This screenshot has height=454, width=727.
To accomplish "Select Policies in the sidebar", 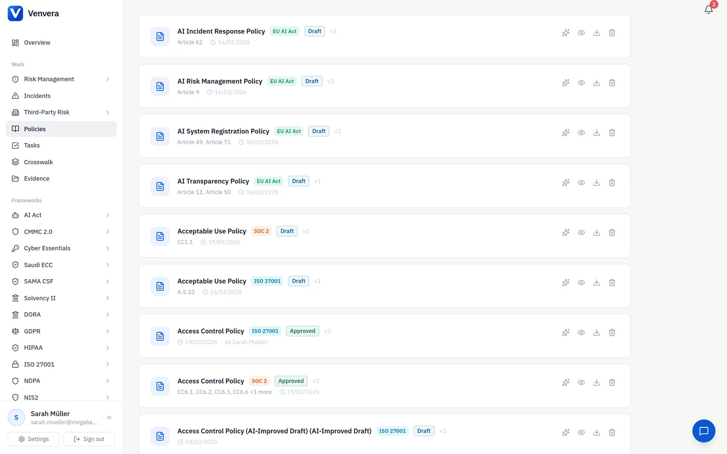I will (61, 129).
